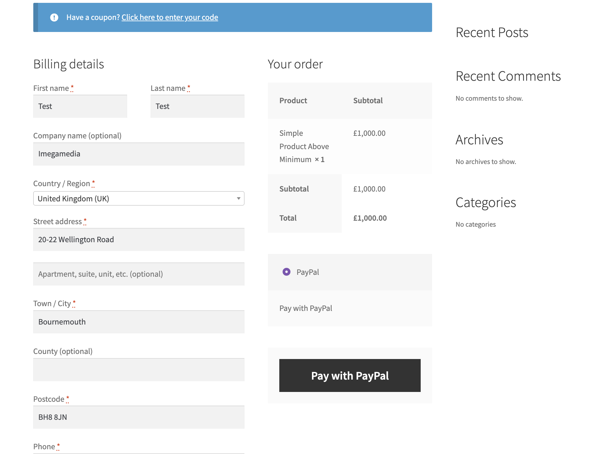Screen dimensions: 596x454
Task: Click the Town / City field showing Bournemouth
Action: pyautogui.click(x=139, y=322)
